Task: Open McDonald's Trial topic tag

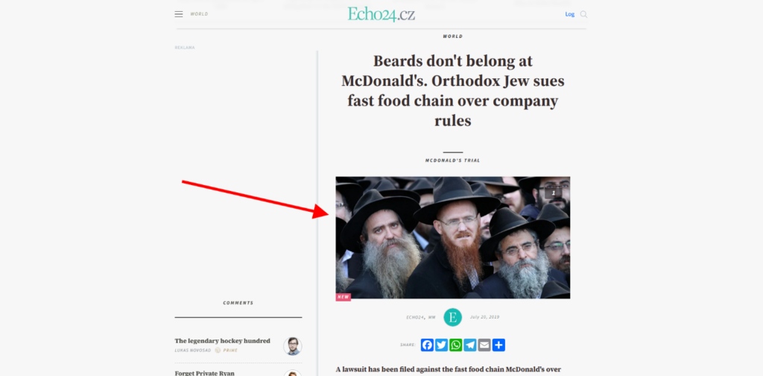Action: pos(452,160)
